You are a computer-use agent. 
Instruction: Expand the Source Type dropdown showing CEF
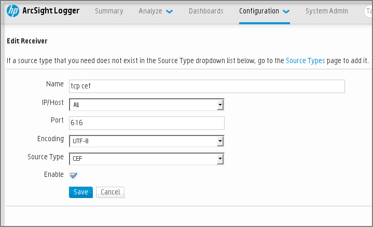220,158
